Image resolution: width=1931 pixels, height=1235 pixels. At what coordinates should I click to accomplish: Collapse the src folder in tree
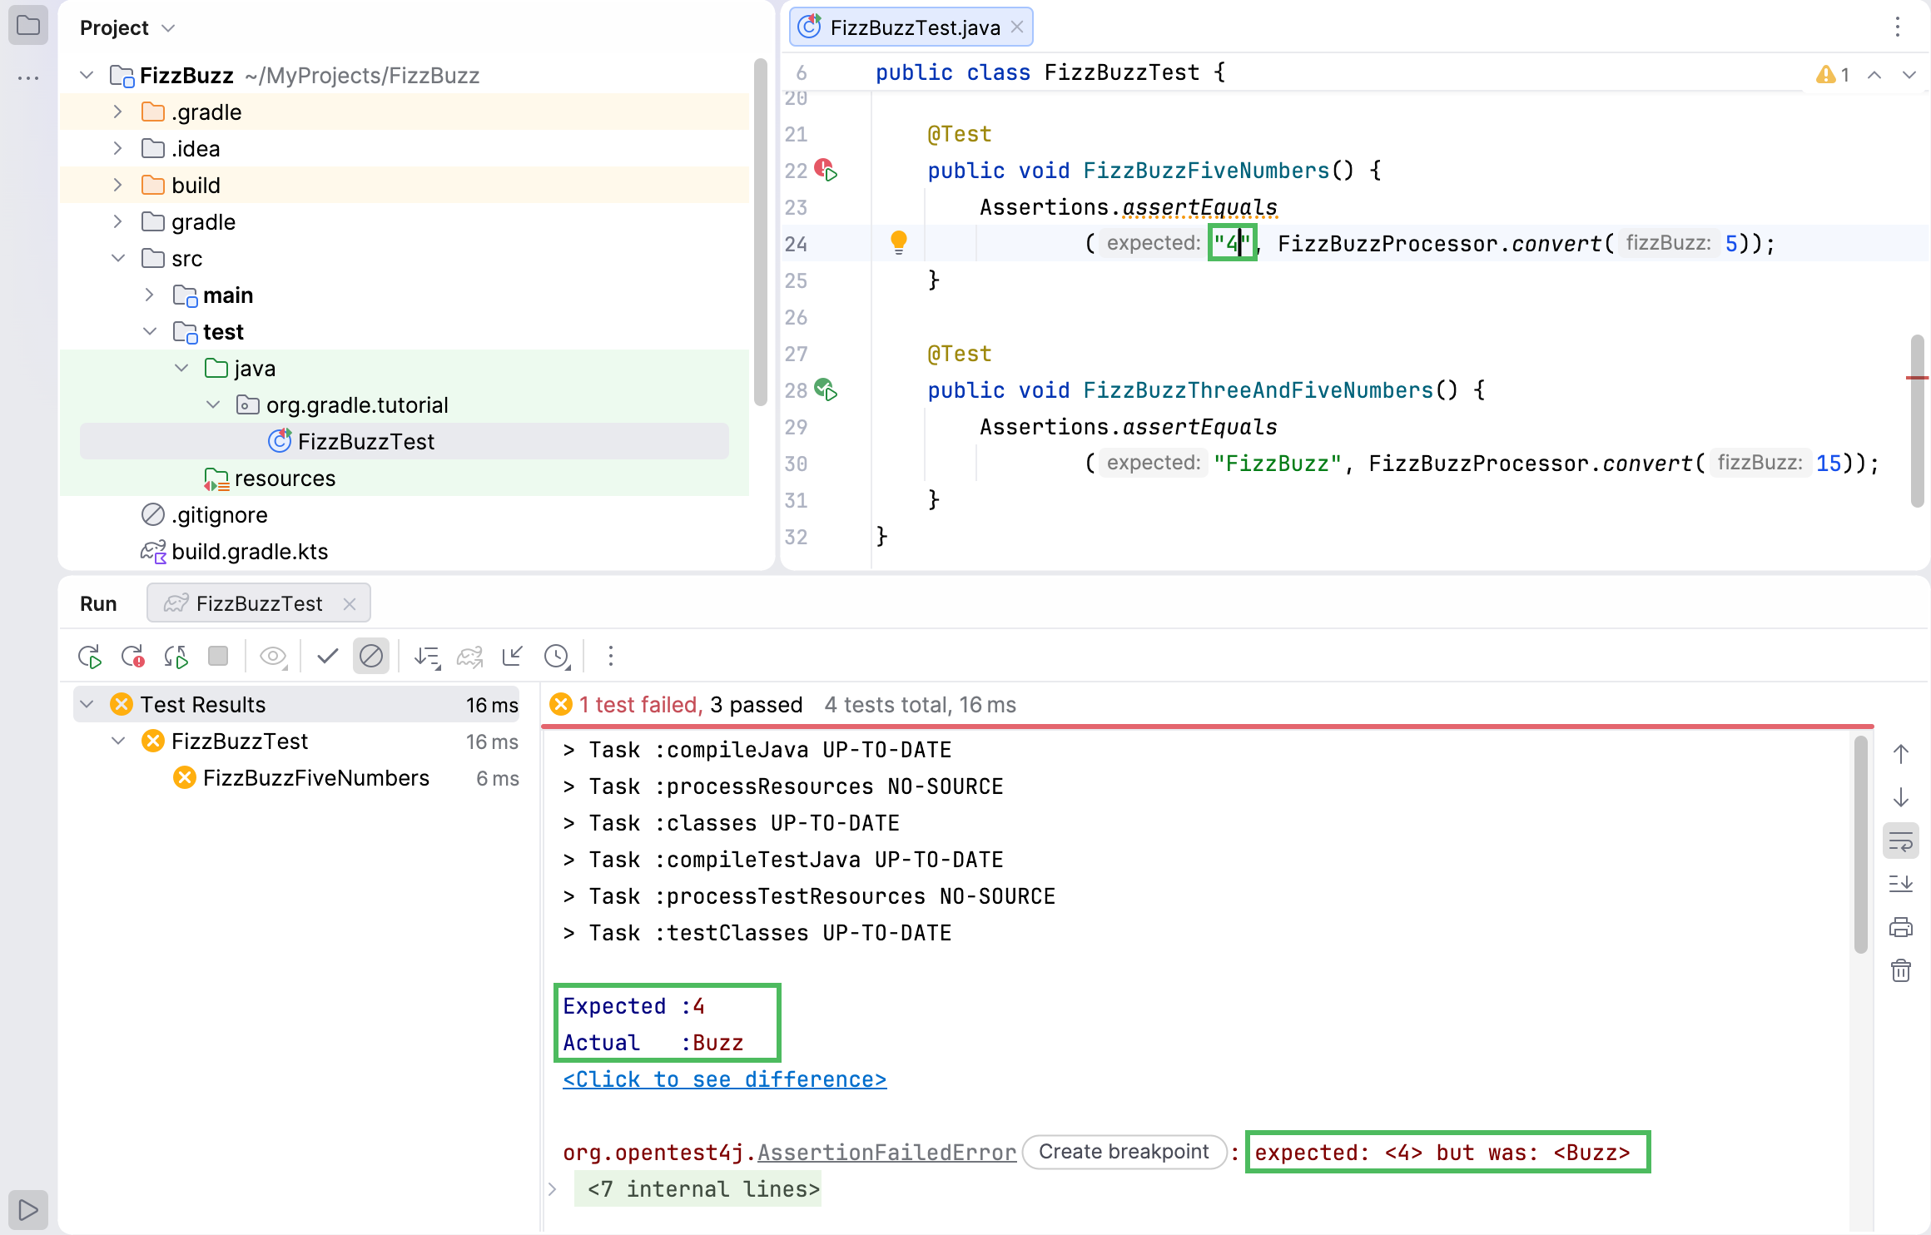[117, 258]
